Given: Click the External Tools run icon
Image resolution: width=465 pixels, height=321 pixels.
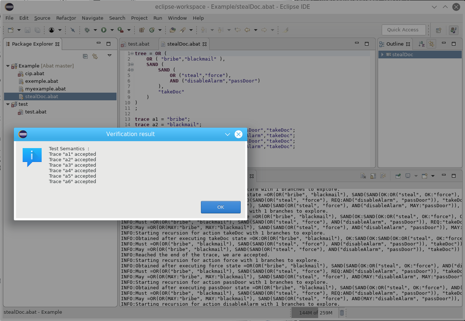Looking at the screenshot, I should [x=120, y=30].
